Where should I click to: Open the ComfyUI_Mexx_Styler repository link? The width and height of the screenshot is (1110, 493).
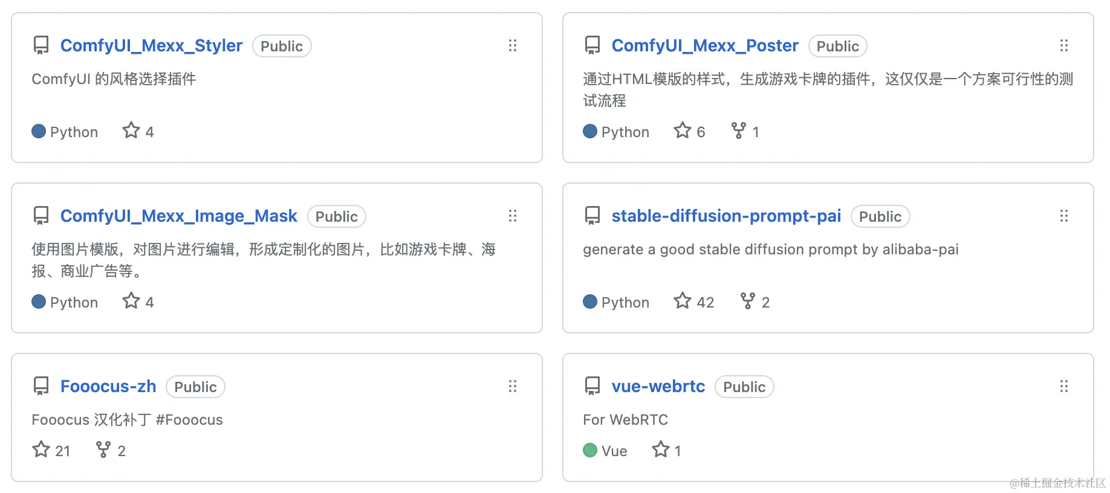151,46
